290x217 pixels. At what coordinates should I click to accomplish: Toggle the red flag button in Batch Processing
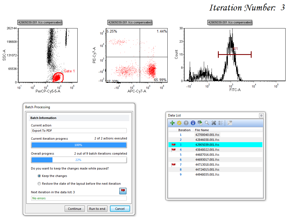123,191
